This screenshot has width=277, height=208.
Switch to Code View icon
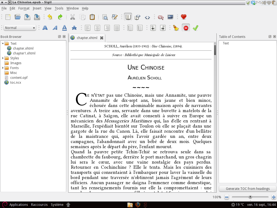click(147, 17)
